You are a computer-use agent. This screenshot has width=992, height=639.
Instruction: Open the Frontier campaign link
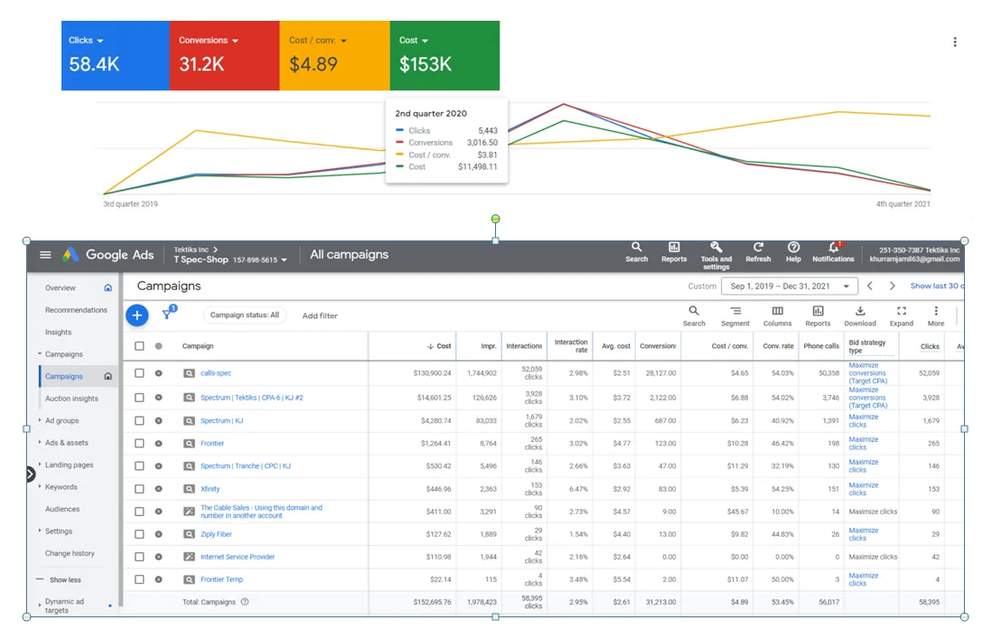(212, 444)
